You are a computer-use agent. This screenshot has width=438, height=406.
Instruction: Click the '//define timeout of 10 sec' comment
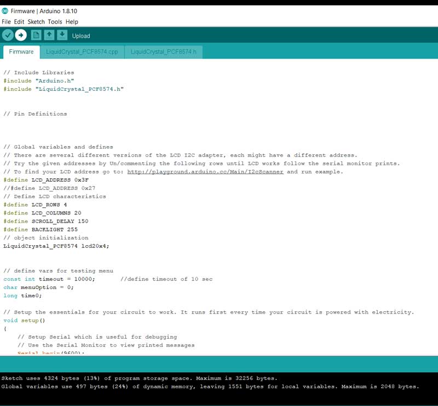point(166,279)
